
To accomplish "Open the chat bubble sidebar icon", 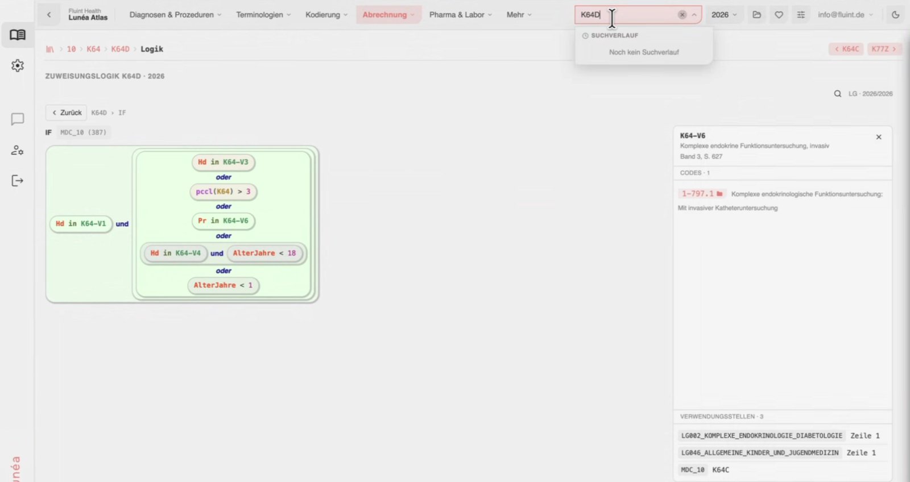I will 18,119.
